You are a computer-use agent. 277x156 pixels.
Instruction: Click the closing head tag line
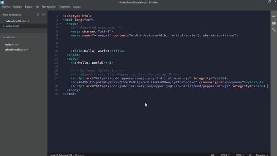74,55
